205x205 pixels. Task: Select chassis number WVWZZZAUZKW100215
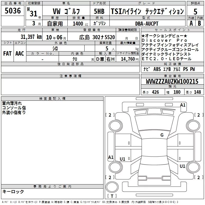click(x=172, y=81)
